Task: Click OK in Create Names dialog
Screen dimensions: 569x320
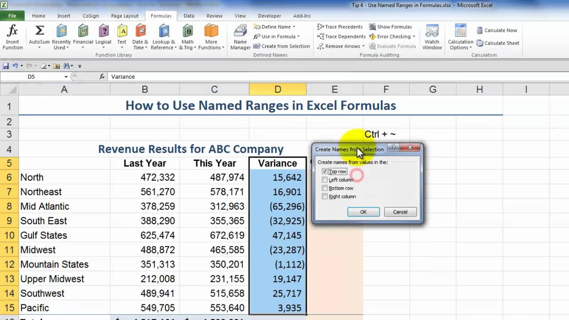Action: 363,212
